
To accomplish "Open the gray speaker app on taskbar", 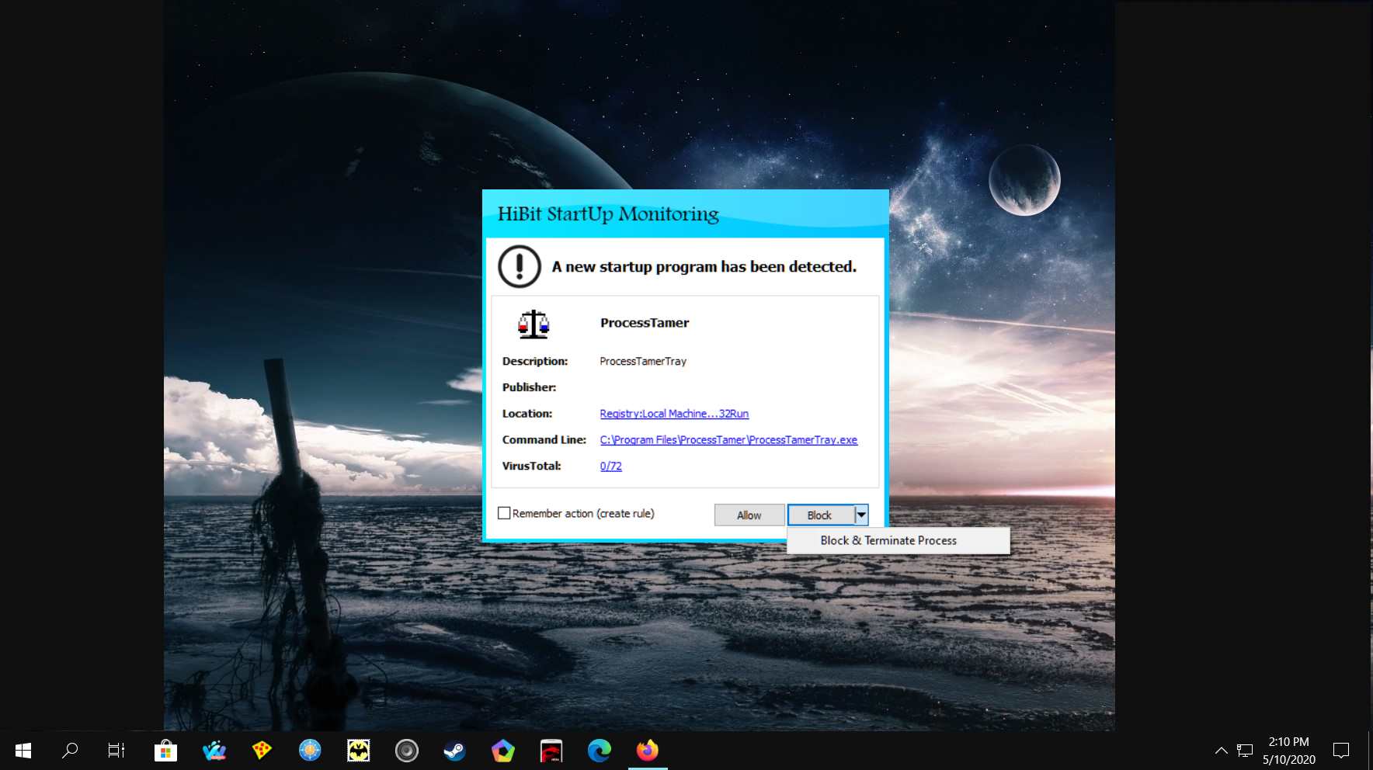I will (406, 751).
